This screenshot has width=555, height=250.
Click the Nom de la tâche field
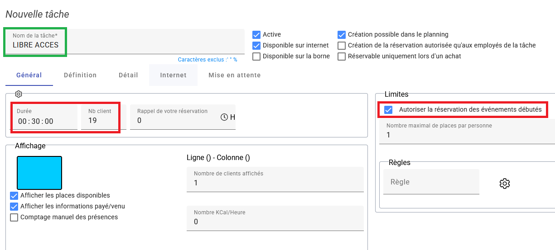tap(127, 45)
